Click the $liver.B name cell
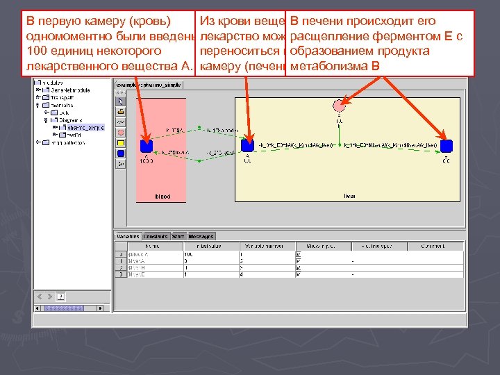The image size is (500, 375). pos(156,268)
